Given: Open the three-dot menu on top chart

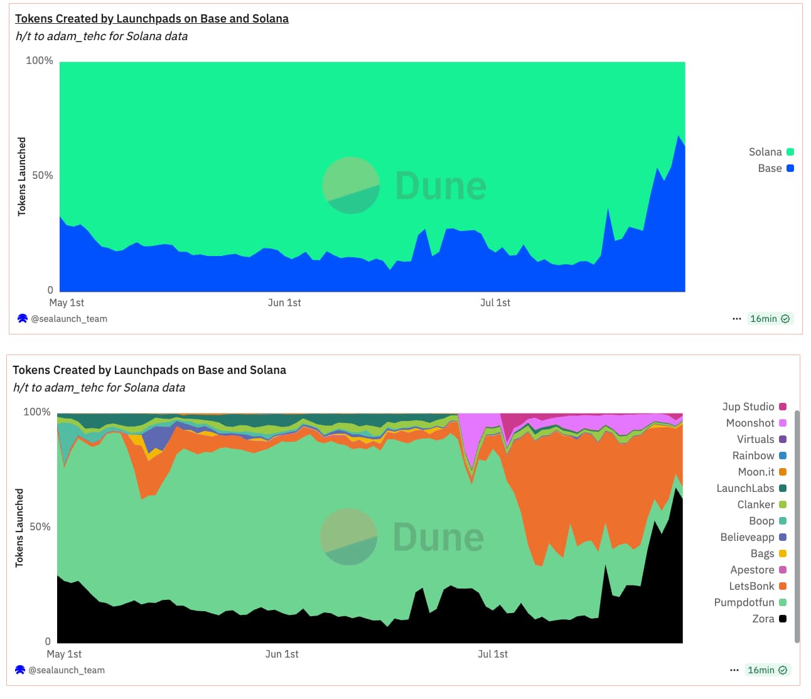Looking at the screenshot, I should pyautogui.click(x=737, y=319).
